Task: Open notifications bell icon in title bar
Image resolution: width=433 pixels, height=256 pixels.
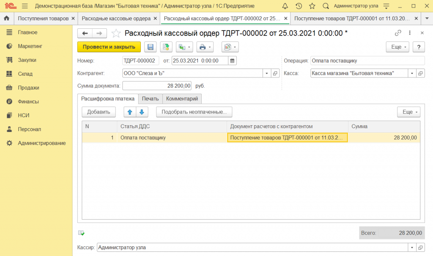Action: coord(285,6)
